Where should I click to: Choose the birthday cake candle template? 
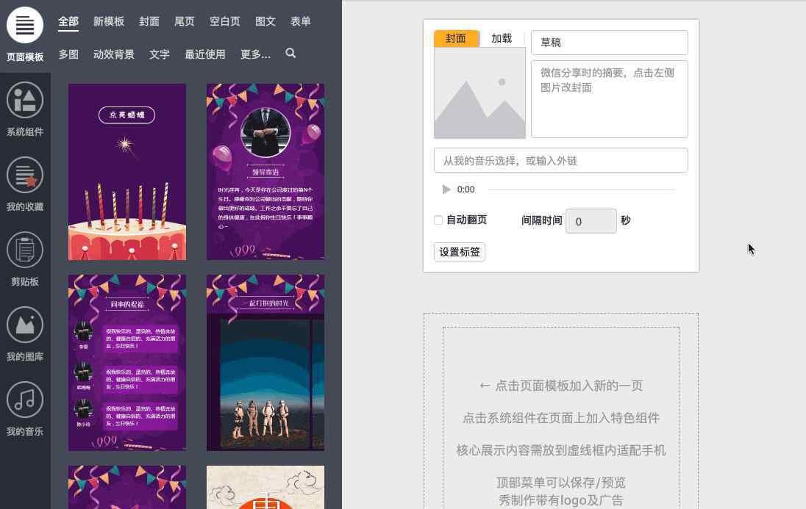[127, 172]
